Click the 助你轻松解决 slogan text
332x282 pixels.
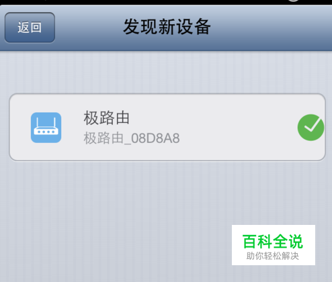[273, 256]
